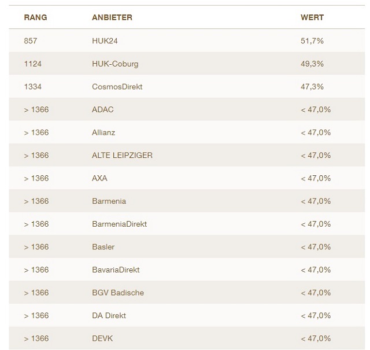The image size is (370, 350).
Task: Click the 51,7% value for HUK24
Action: pos(312,41)
